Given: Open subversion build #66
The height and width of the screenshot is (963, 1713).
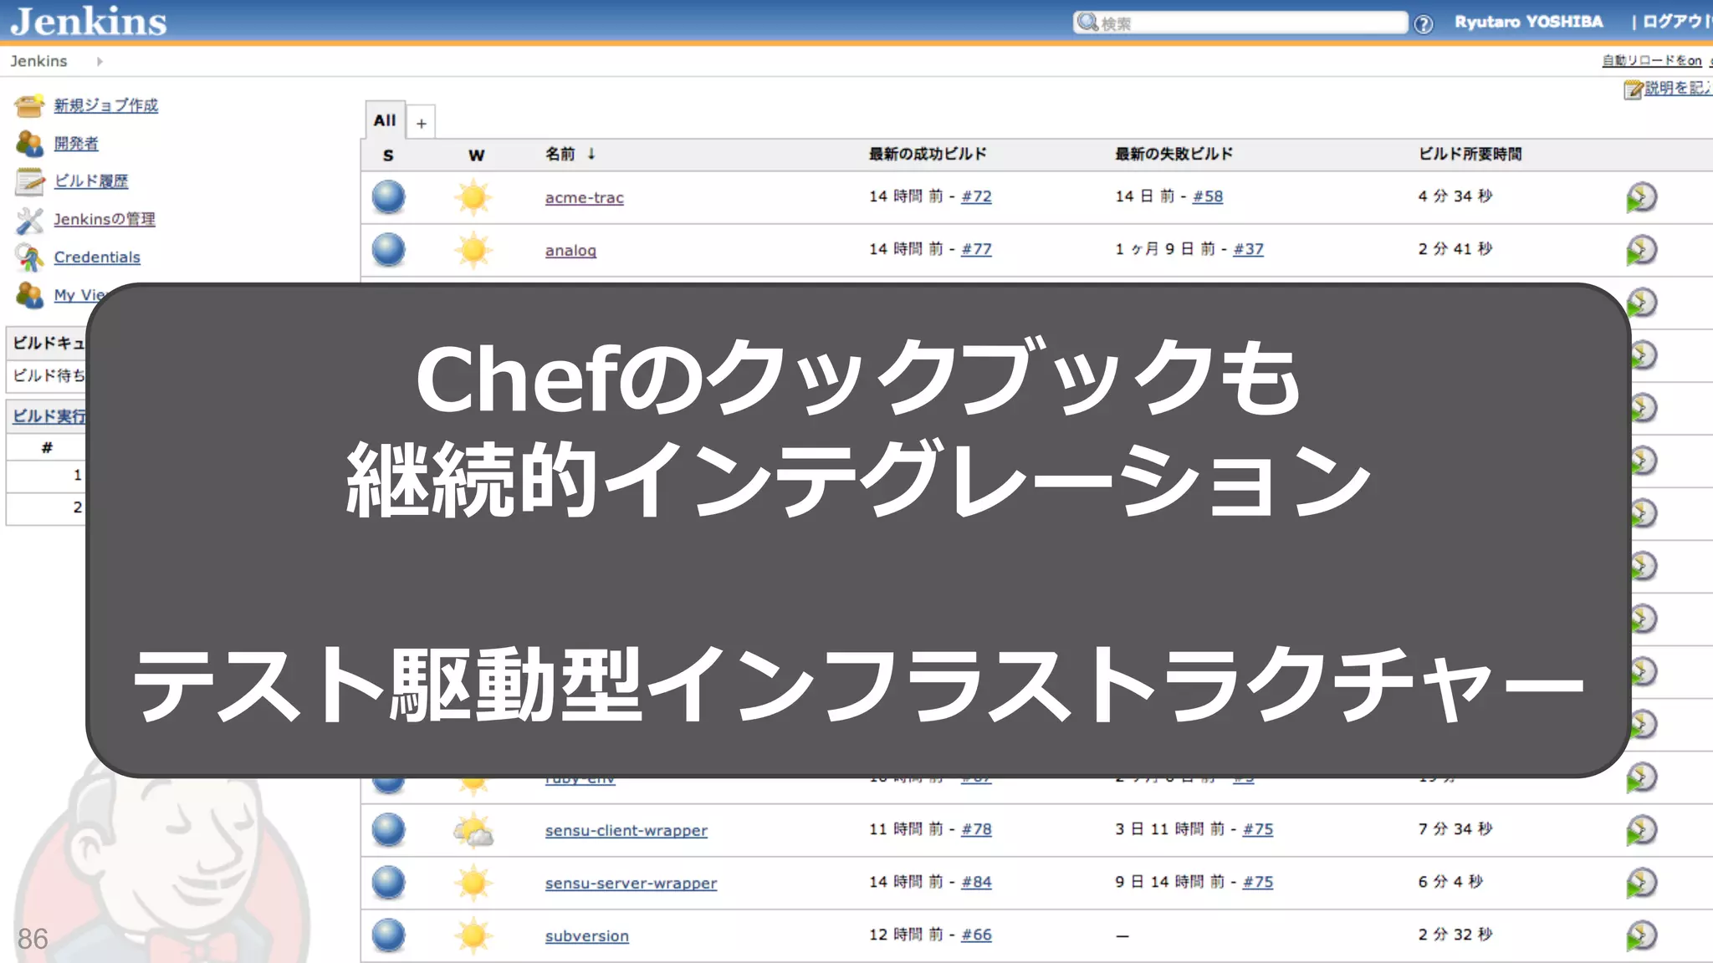Looking at the screenshot, I should tap(976, 935).
